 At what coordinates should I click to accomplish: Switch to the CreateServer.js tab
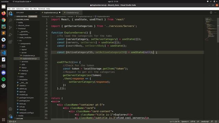point(72,13)
